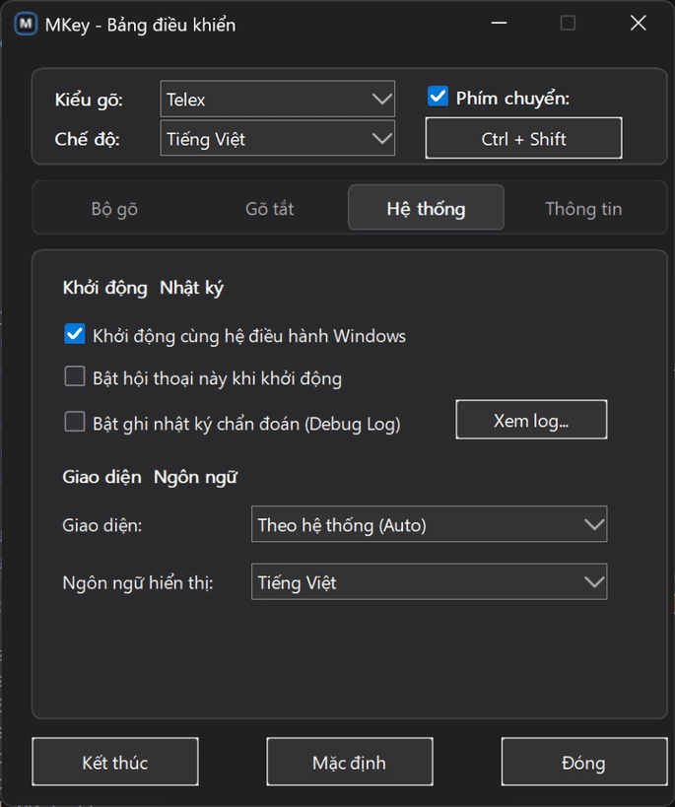Click the Kiểu gõ: label
The image size is (675, 807).
point(89,100)
